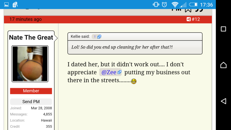Open Nate The Great's profile via username

click(x=31, y=38)
